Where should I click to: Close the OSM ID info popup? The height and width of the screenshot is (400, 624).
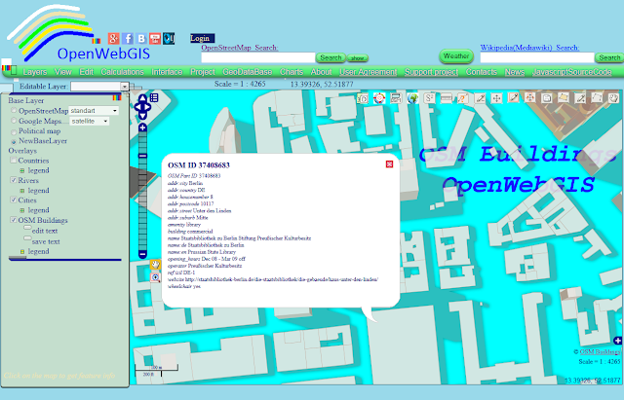[389, 164]
